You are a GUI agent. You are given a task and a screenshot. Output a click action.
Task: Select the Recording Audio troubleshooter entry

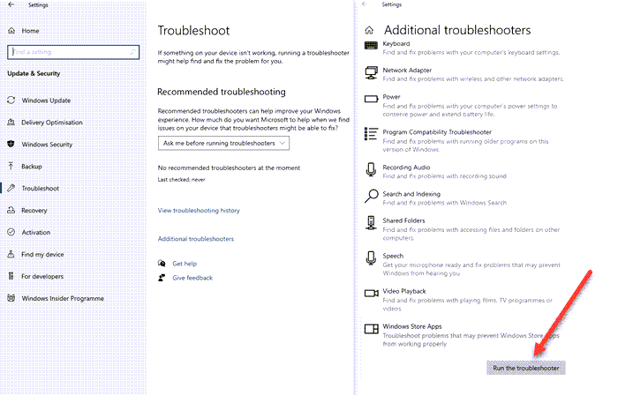(x=435, y=172)
